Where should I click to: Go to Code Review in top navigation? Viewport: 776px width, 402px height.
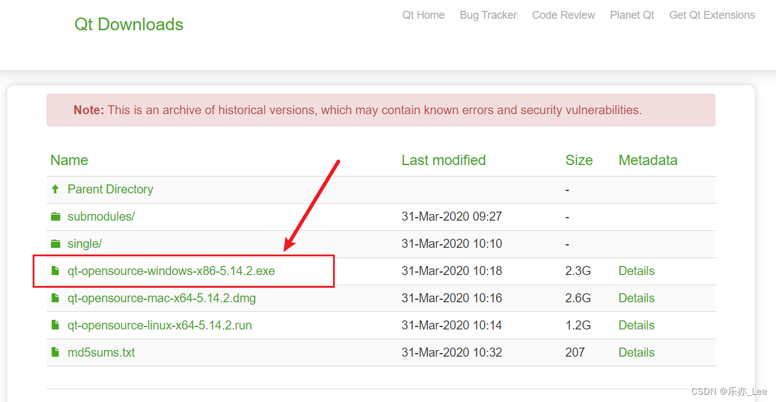click(x=563, y=15)
